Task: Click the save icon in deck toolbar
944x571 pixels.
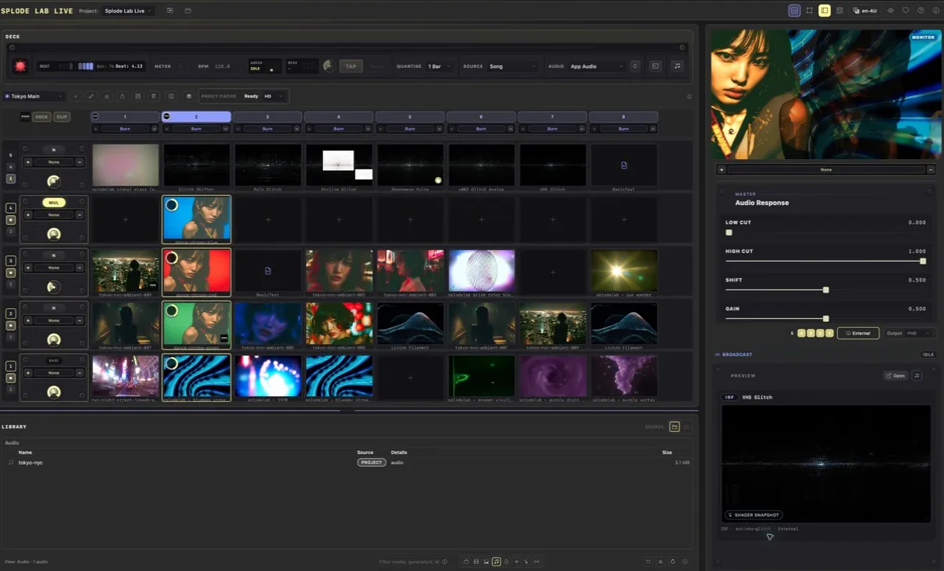Action: tap(138, 96)
